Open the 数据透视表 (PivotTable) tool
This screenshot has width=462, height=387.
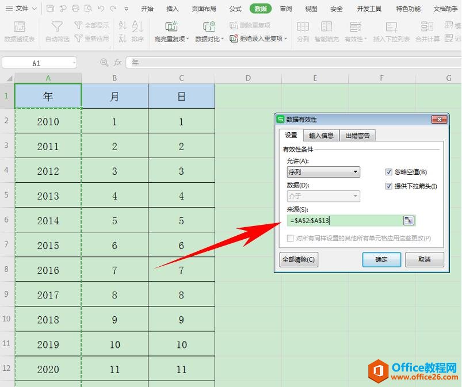click(20, 32)
